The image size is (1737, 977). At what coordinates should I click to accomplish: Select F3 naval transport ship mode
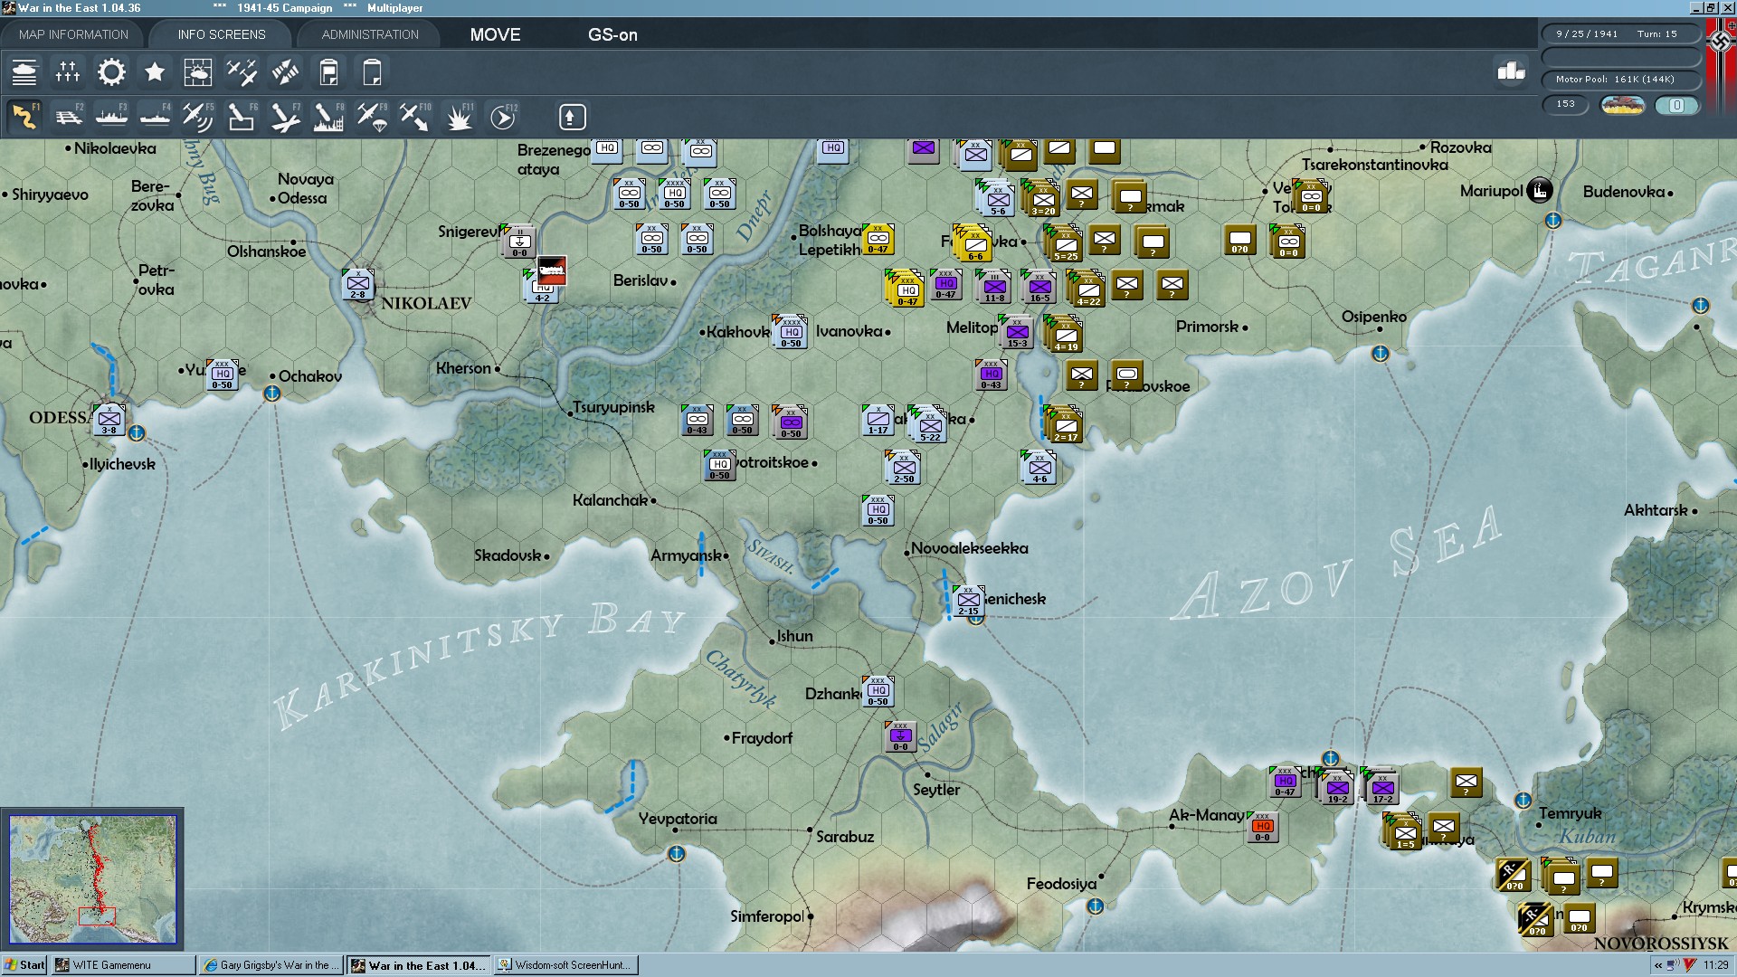tap(111, 117)
